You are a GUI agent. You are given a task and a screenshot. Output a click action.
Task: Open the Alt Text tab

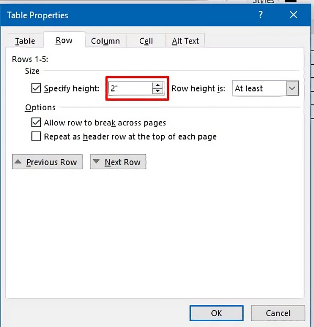[x=185, y=41]
